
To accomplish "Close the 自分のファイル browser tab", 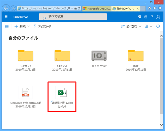I will click(x=138, y=9).
